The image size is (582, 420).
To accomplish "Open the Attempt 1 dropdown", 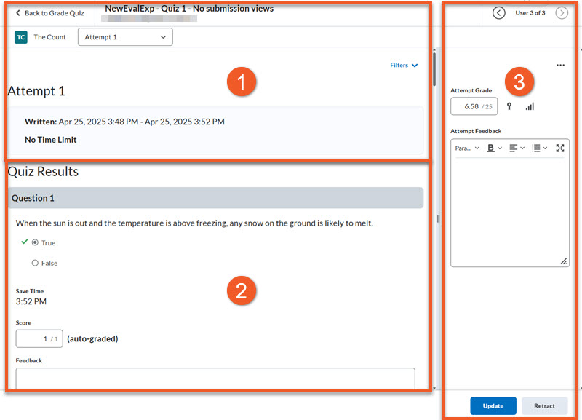I will [125, 37].
